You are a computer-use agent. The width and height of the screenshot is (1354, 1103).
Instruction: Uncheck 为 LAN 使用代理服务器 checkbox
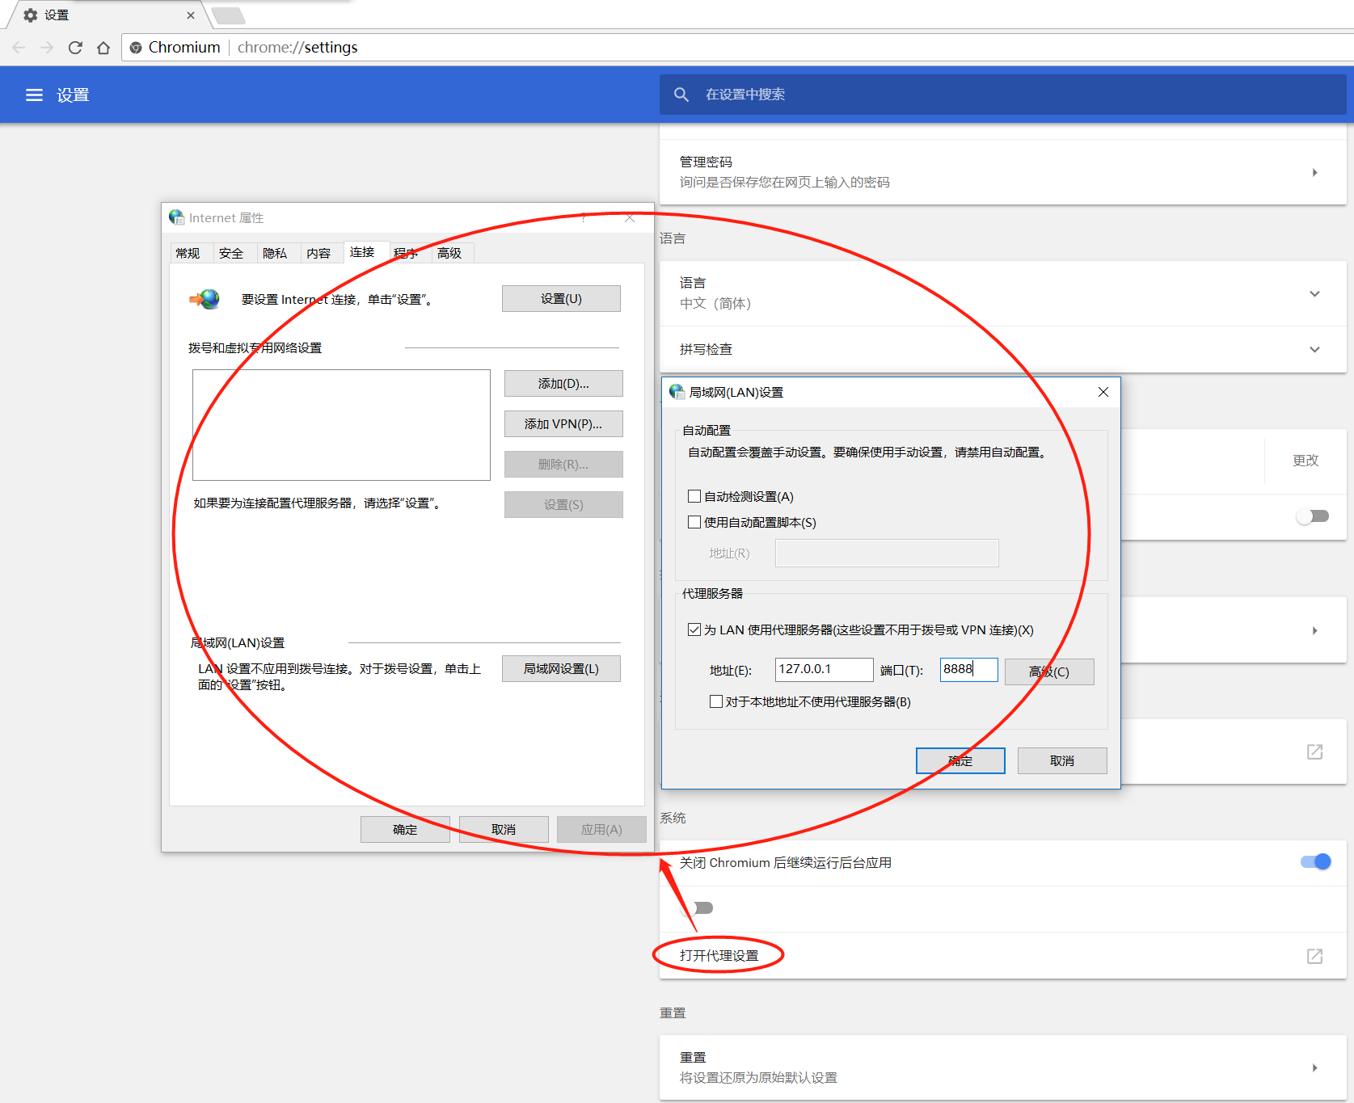694,629
